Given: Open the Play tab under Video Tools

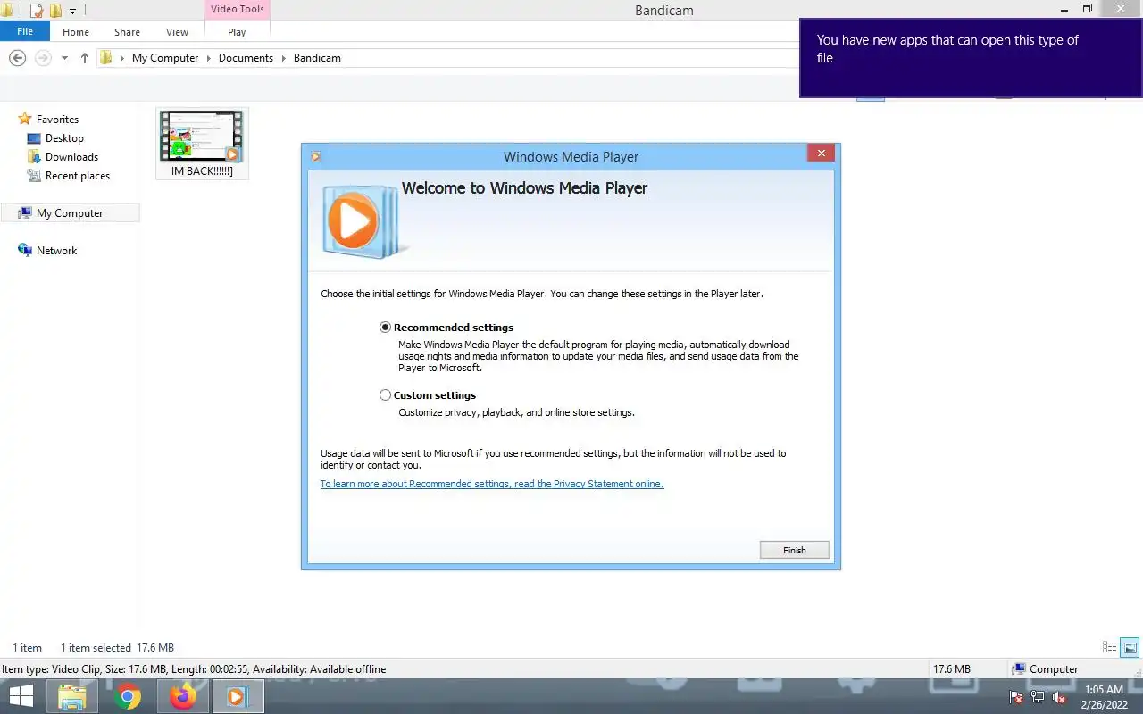Looking at the screenshot, I should [x=237, y=32].
